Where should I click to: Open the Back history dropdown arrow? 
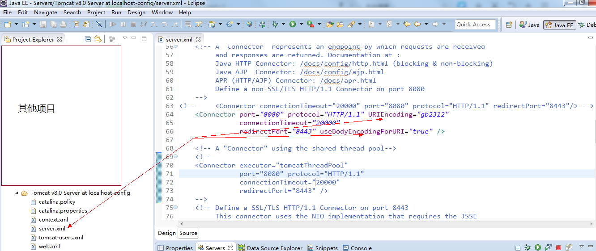(x=426, y=24)
